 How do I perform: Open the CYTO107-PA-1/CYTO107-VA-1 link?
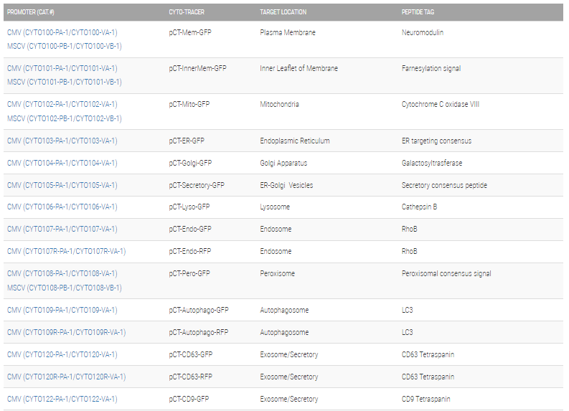[x=62, y=229]
